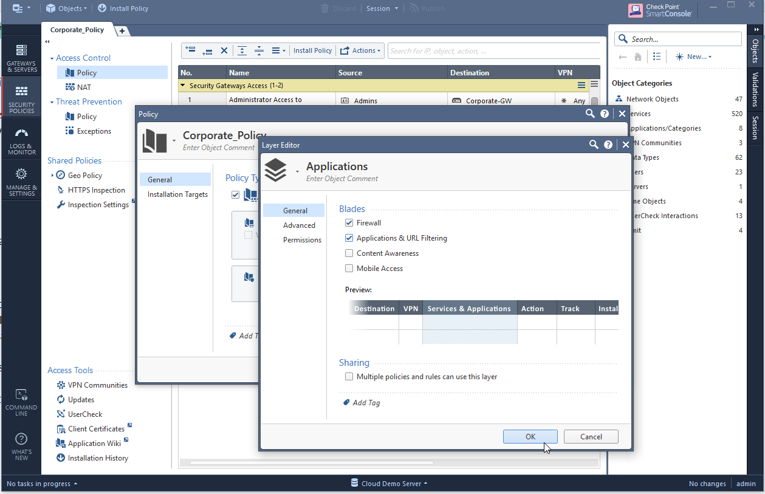Switch to Advanced page in Layer Editor
The width and height of the screenshot is (765, 494).
(299, 225)
